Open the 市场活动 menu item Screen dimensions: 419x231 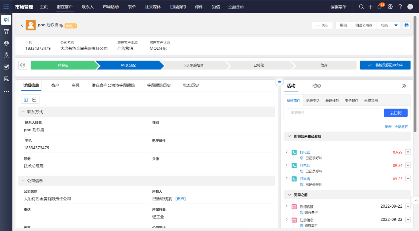[x=111, y=7]
